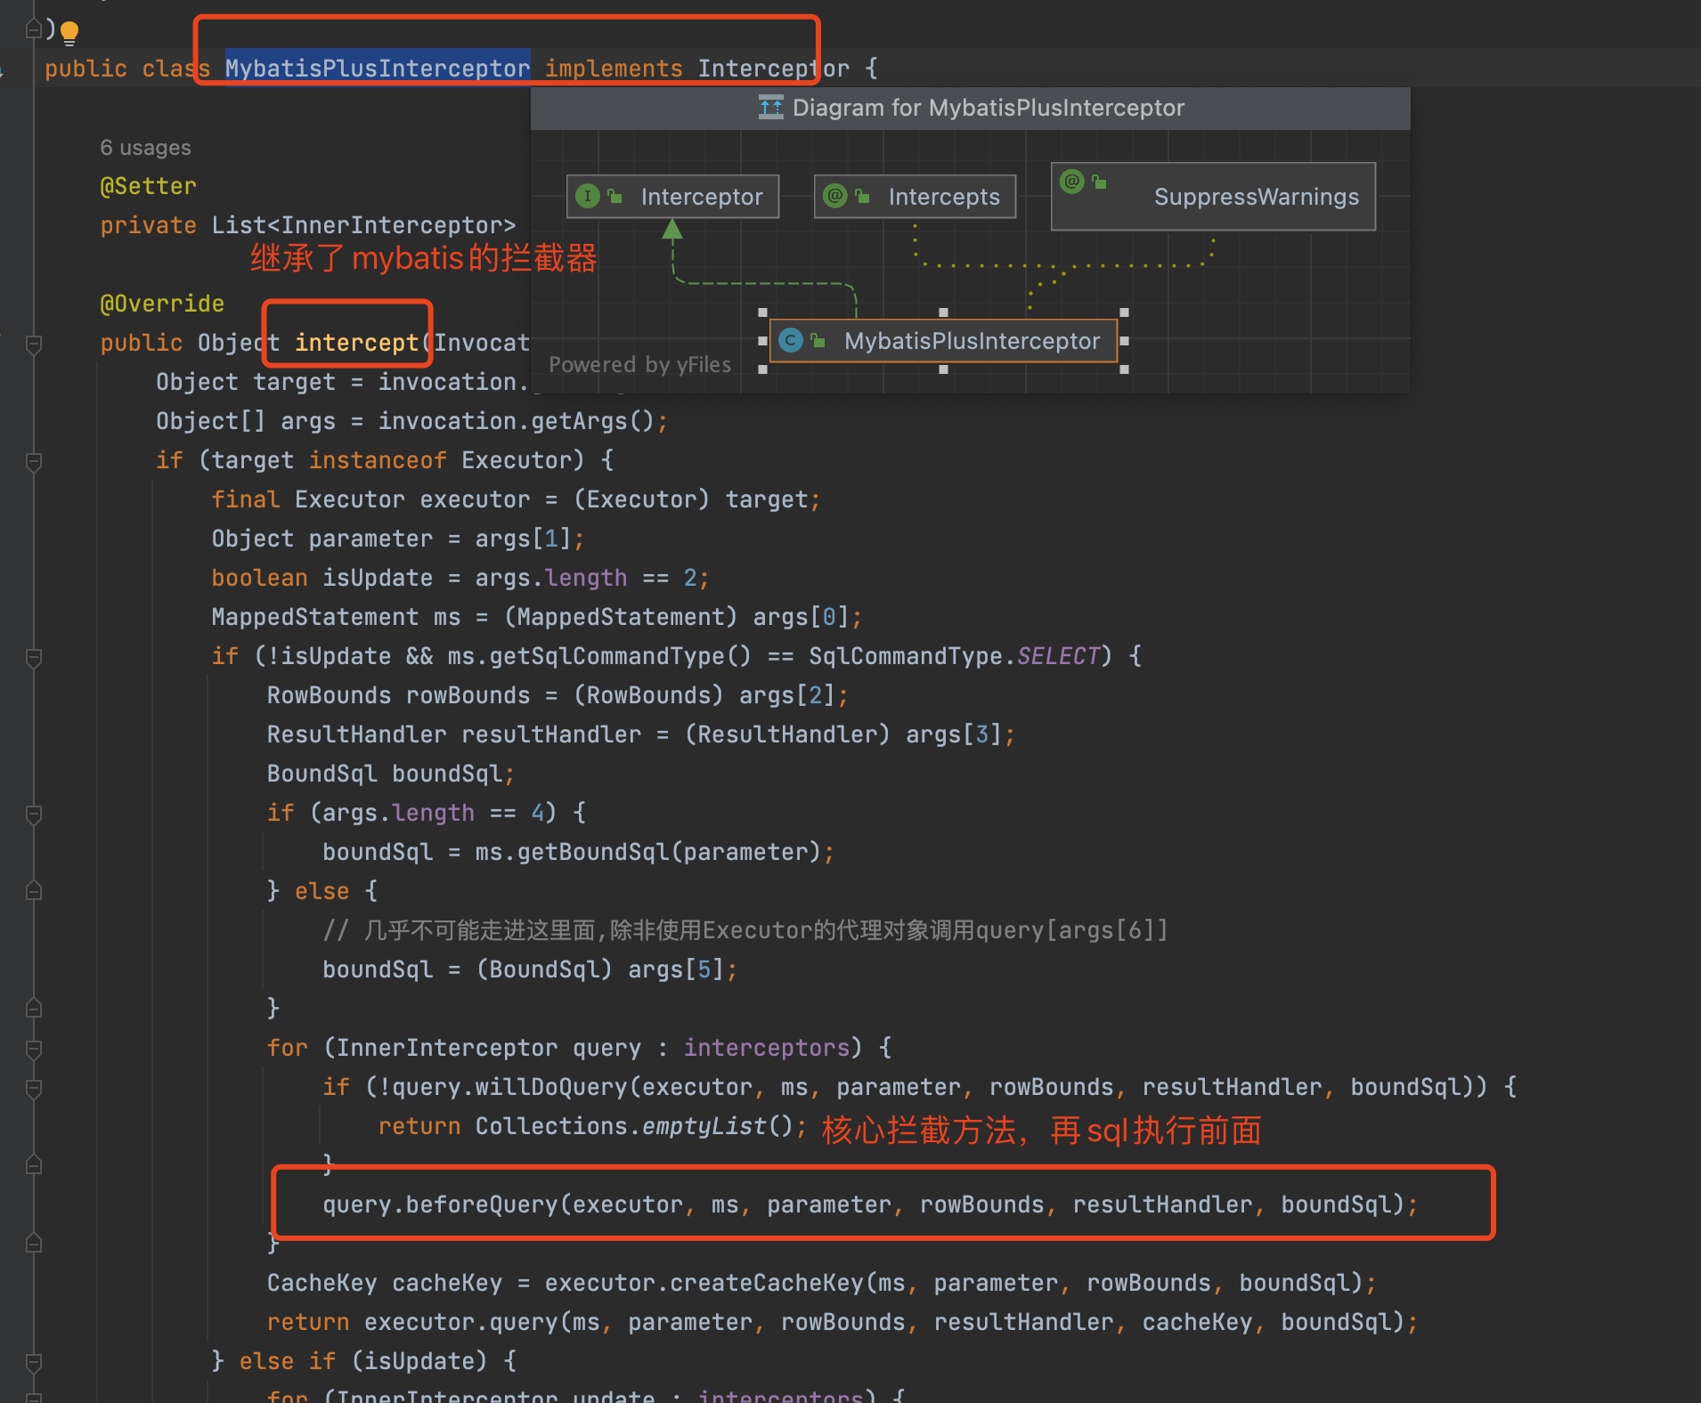Click the yellow lightbulb quick-fix icon
The image size is (1701, 1403).
point(69,33)
